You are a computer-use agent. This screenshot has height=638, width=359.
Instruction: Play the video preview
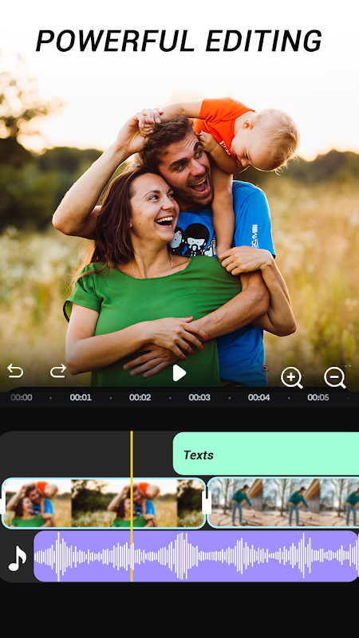179,372
